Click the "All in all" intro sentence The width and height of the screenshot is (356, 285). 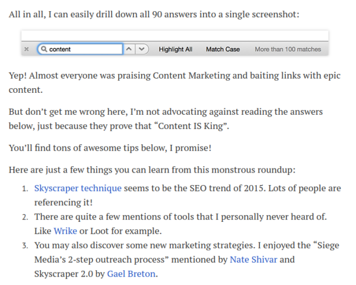point(154,14)
